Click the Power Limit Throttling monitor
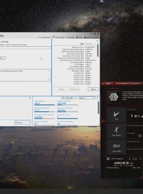Viewport: 143px width, 194px height. (68, 123)
